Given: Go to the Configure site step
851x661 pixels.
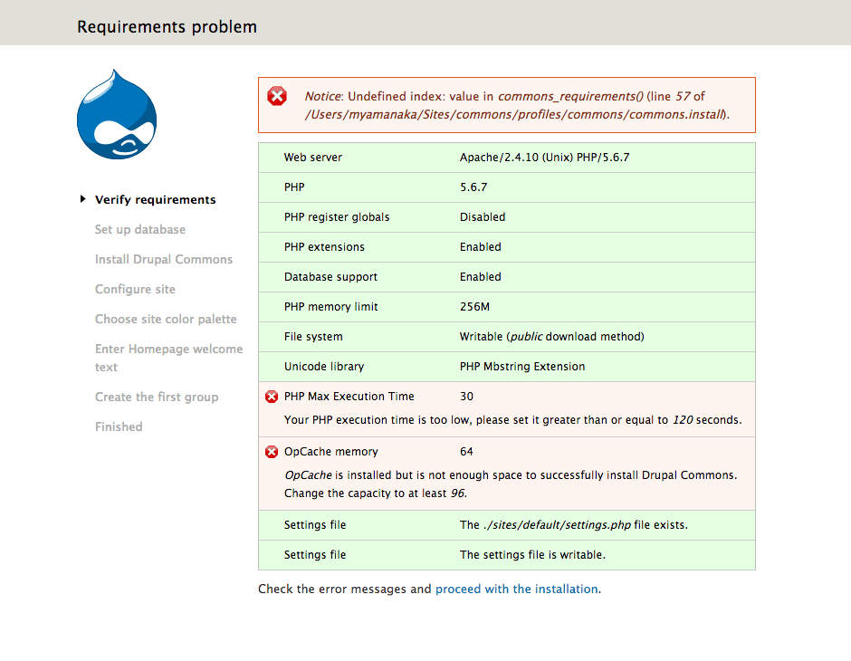Looking at the screenshot, I should click(135, 290).
